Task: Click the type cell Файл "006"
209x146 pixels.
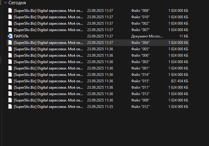Action: click(x=140, y=55)
